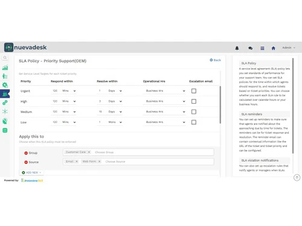Open the sidebar bar chart reports icon
The height and width of the screenshot is (226, 302).
[5, 67]
